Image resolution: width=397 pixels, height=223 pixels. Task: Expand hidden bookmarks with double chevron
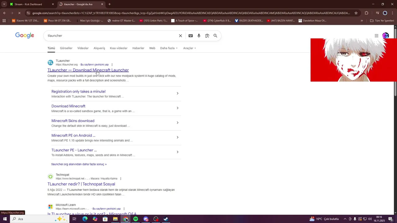tap(362, 21)
